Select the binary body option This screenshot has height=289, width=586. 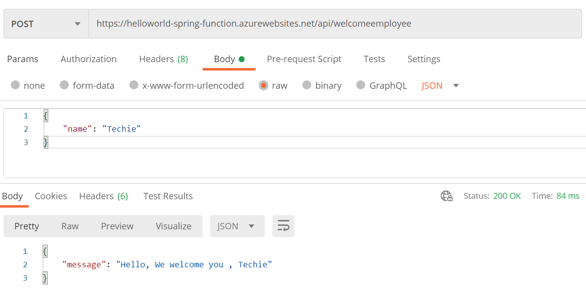click(x=322, y=85)
